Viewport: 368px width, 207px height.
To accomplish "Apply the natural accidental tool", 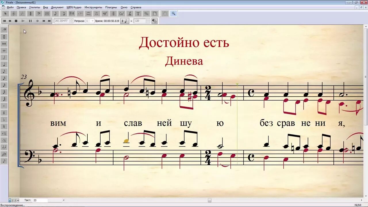I will 4,127.
